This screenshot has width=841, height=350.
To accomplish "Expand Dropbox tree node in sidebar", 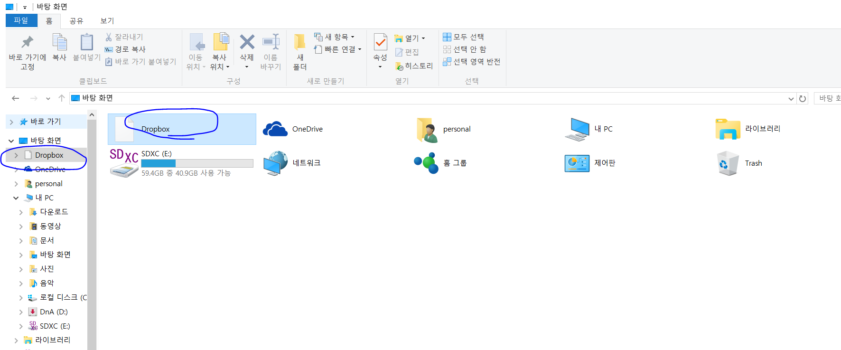I will pos(16,155).
